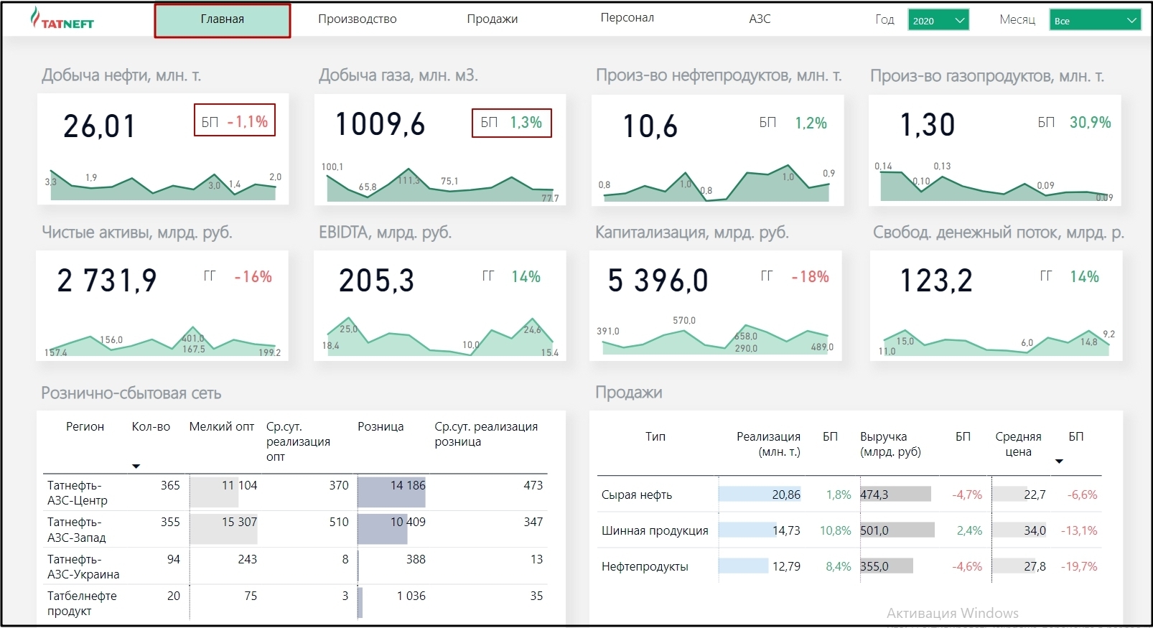The width and height of the screenshot is (1153, 628).
Task: Click the Выручка value 501,0
Action: pyautogui.click(x=874, y=530)
